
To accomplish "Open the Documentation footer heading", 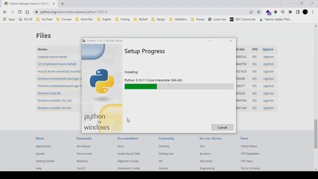I will click(x=128, y=138).
